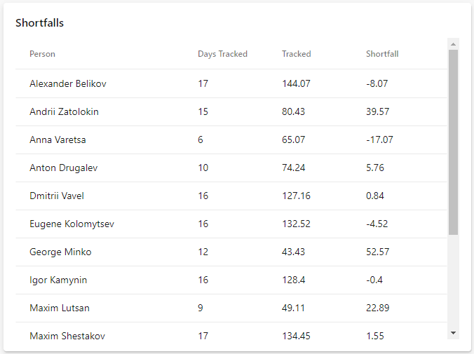Click the Dmitrii Vavel entry
The image size is (474, 354).
pyautogui.click(x=57, y=196)
